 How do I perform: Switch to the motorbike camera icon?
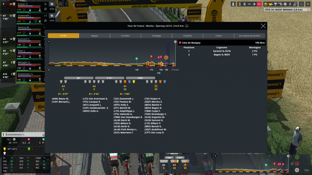point(275,4)
